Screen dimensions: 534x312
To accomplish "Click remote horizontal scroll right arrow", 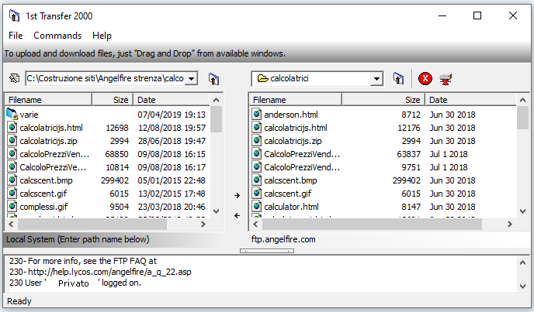I will pos(510,224).
